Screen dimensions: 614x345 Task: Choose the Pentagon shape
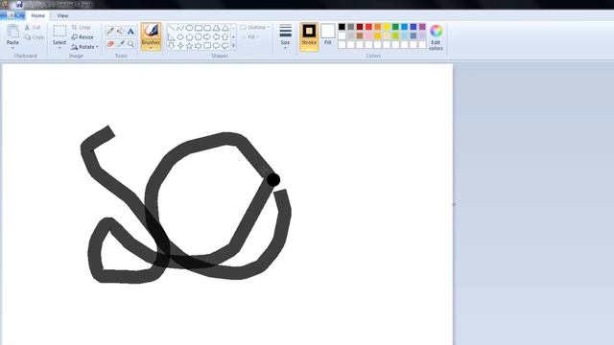tap(190, 37)
